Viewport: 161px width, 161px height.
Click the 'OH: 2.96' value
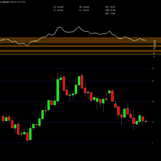[110, 10]
